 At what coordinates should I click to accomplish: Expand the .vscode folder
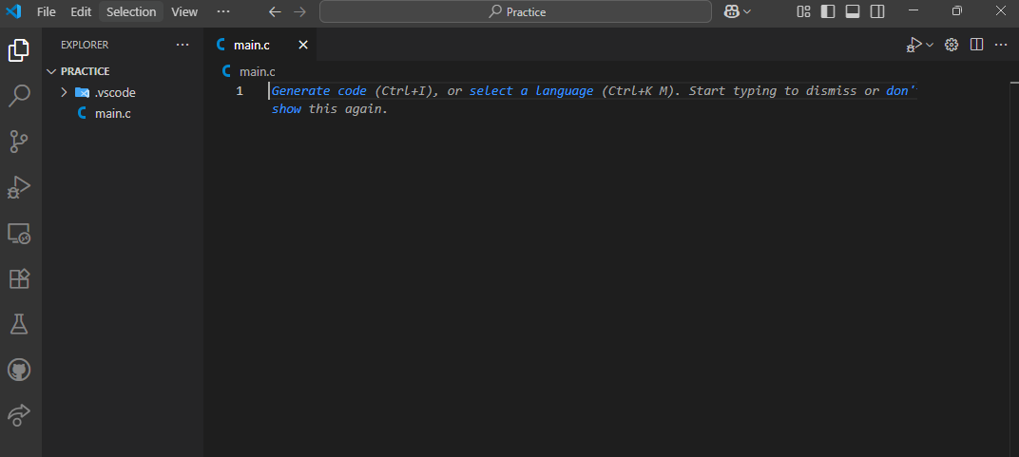click(x=64, y=92)
